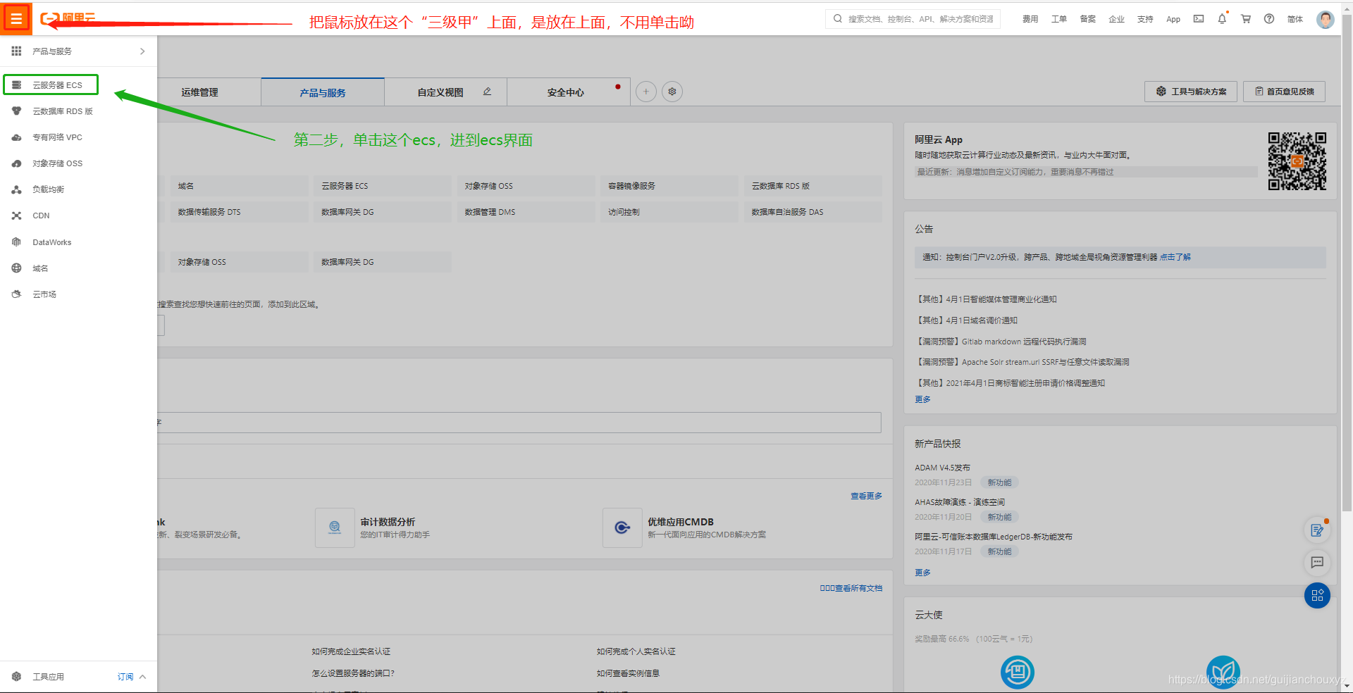1353x693 pixels.
Task: Click 优维应用CMDB card icon
Action: 622,527
